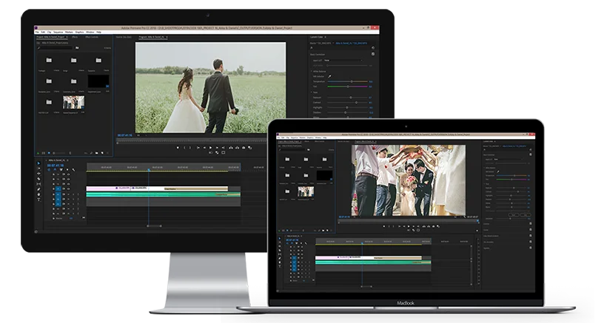The height and width of the screenshot is (323, 607).
Task: Click New Bin icon in monitor Project panel
Action: click(97, 153)
